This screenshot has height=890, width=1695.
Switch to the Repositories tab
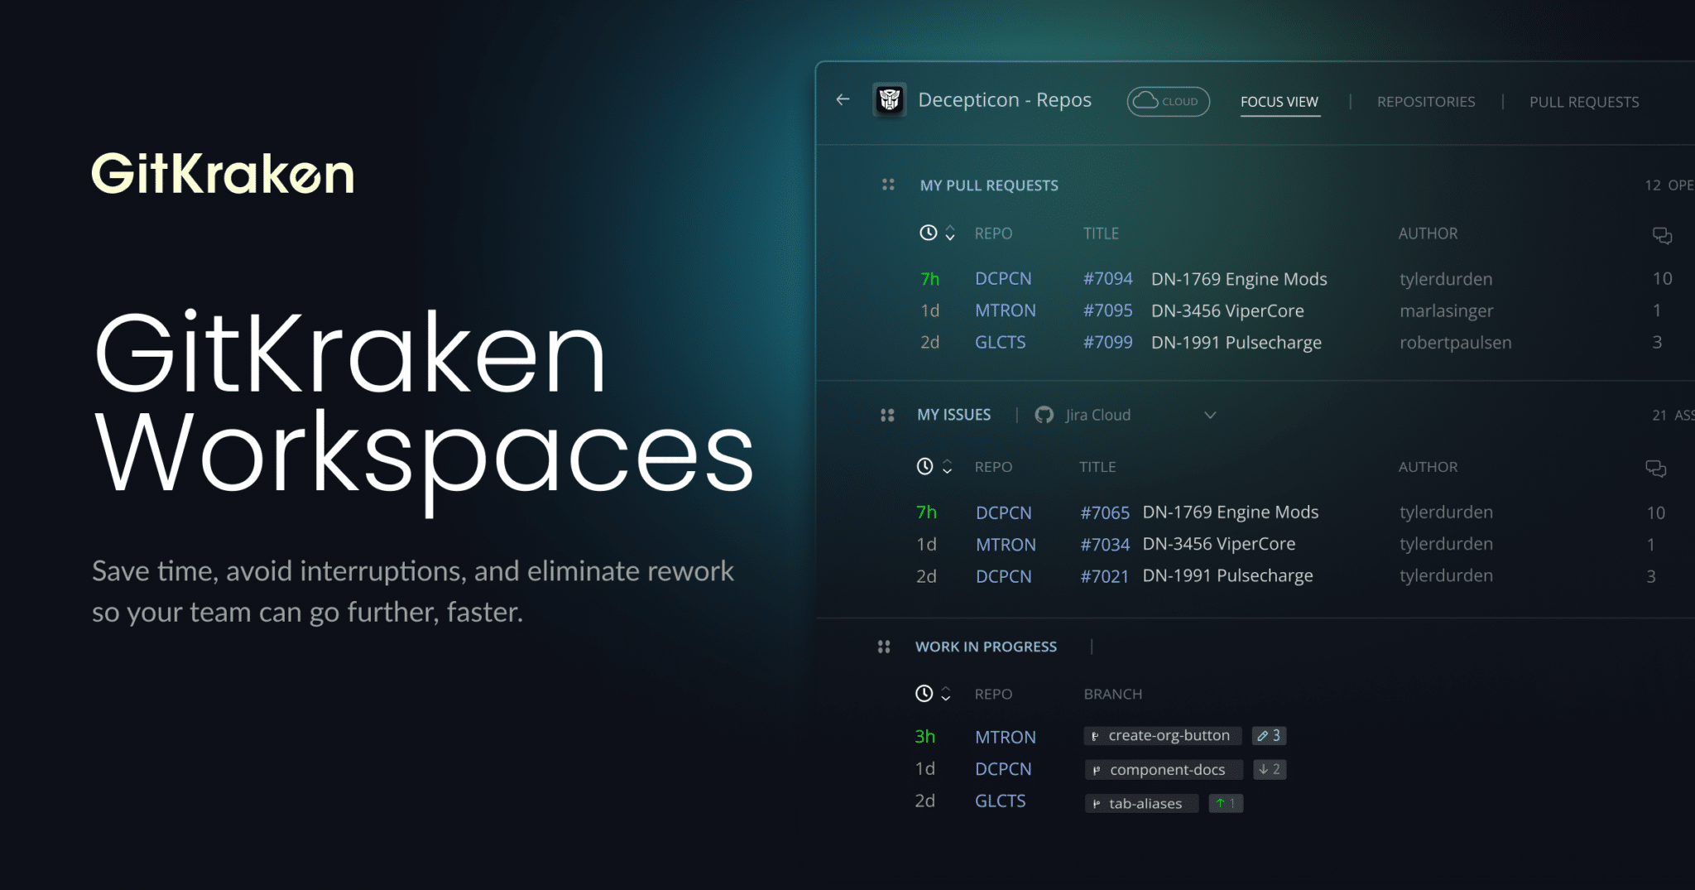pyautogui.click(x=1425, y=102)
